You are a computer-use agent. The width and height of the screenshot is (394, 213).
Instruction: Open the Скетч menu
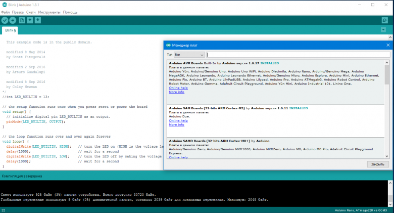[x=31, y=12]
